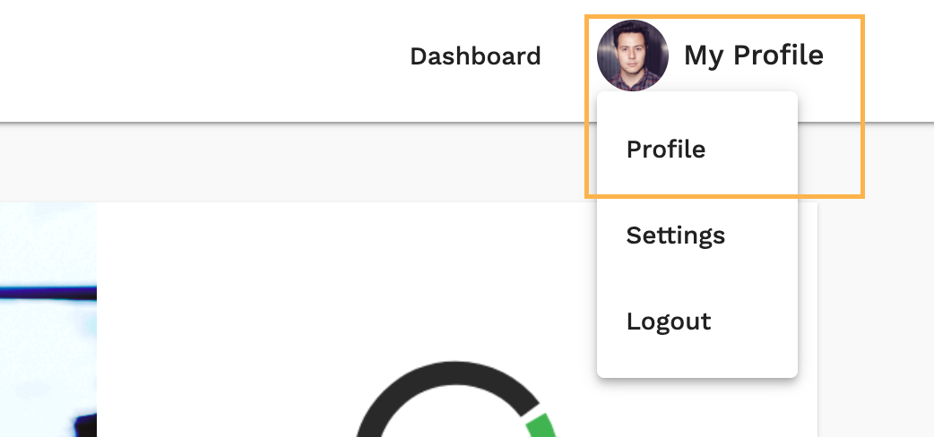The height and width of the screenshot is (437, 934).
Task: Click the gap between Dashboard and the avatar
Action: [569, 56]
